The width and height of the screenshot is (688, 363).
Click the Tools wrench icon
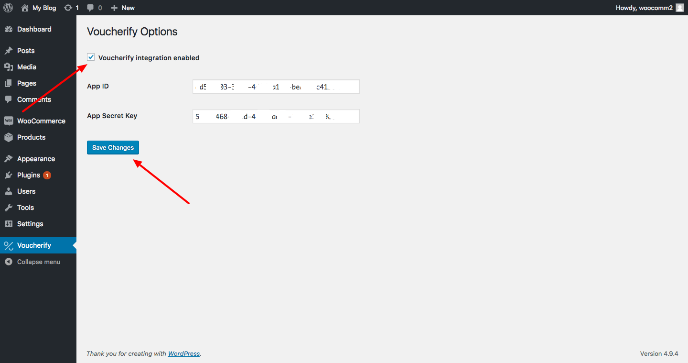pos(9,208)
